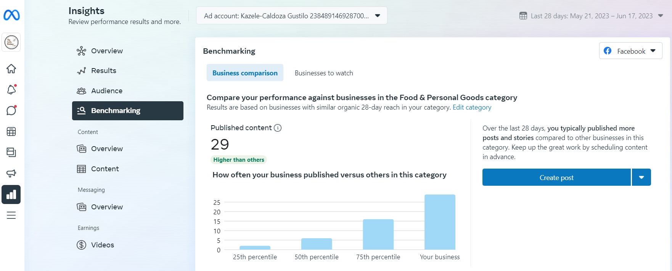Click the Published content info icon

[x=278, y=128]
